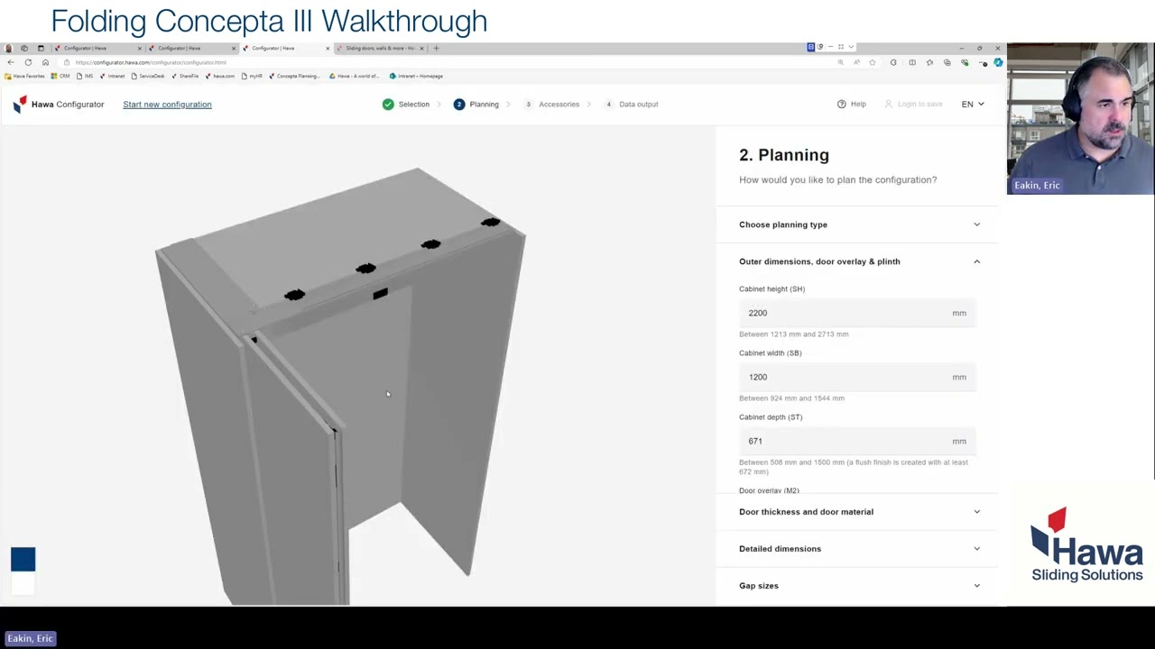Screen dimensions: 1155x649
Task: Open the Intranet – Homepage bookmark
Action: (416, 76)
